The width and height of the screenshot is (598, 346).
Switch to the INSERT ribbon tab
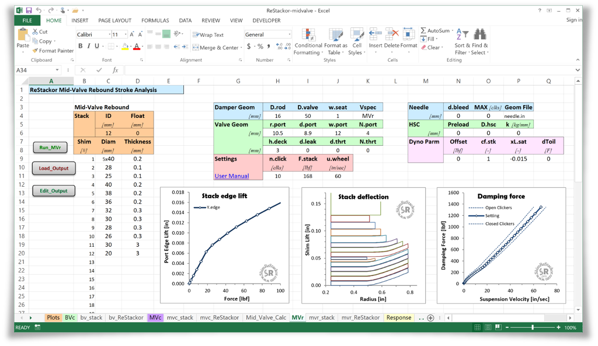pos(79,20)
